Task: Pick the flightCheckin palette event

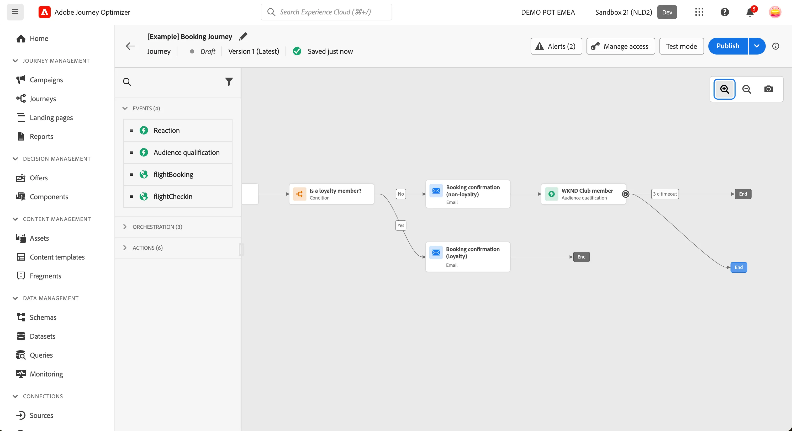Action: [178, 196]
